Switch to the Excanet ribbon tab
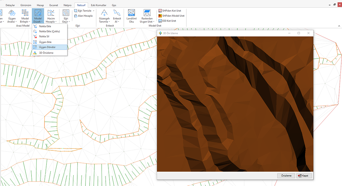 pos(53,5)
